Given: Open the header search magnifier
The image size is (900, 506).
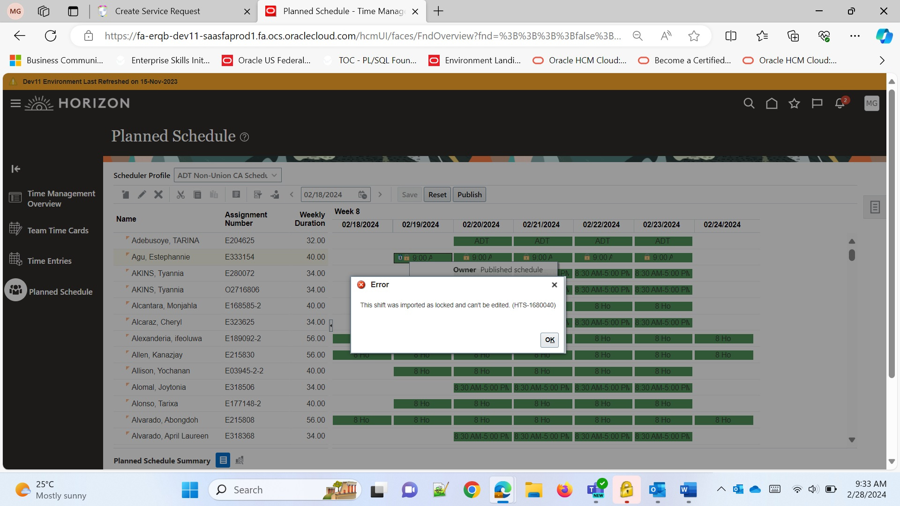Looking at the screenshot, I should 749,103.
